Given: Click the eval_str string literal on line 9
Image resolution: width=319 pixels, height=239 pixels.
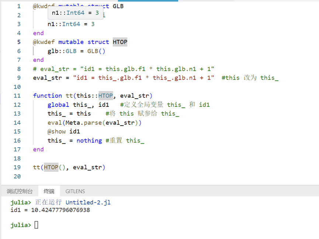Looking at the screenshot, I should coord(143,78).
